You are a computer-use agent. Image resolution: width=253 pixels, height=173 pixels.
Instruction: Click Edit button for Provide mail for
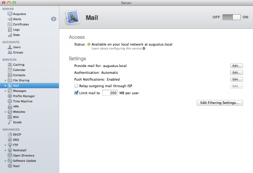[236, 66]
